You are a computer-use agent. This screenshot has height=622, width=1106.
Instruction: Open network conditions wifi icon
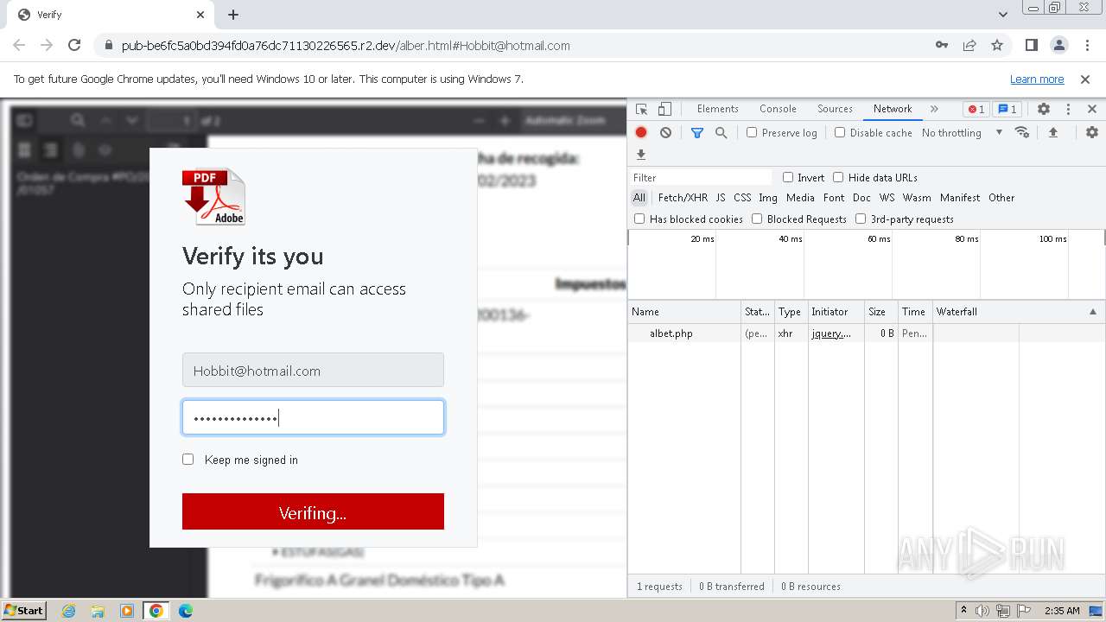click(1022, 132)
